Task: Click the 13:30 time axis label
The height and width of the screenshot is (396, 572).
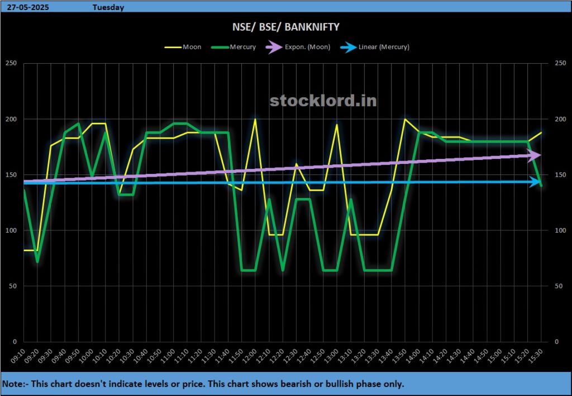Action: tap(372, 356)
